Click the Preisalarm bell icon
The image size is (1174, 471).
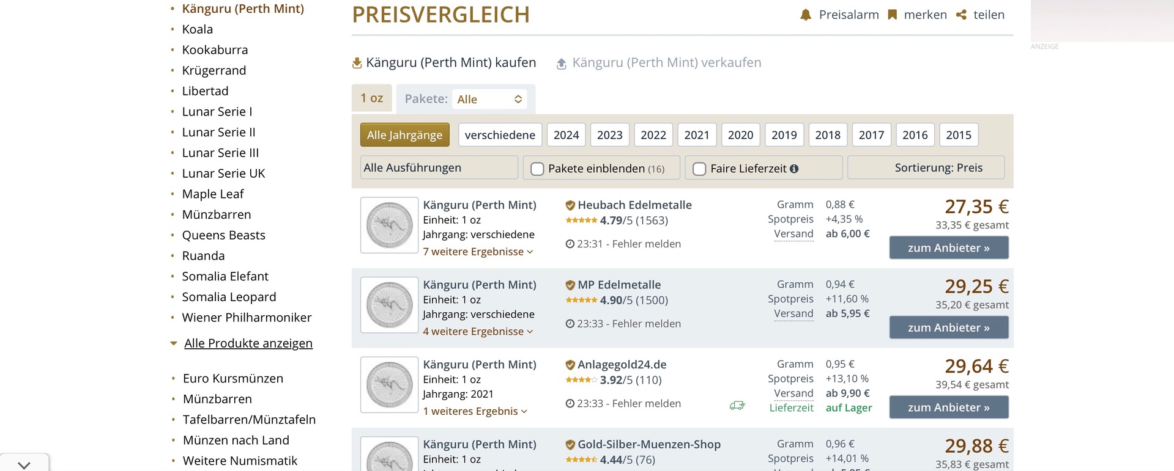(806, 15)
